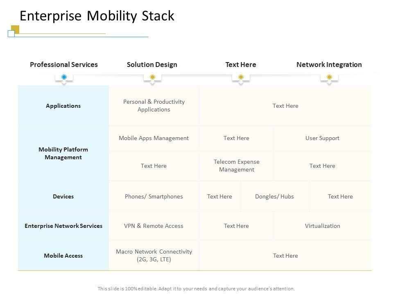Select the Mobile Apps Management cell
Viewport: 393px width, 294px height.
(154, 138)
